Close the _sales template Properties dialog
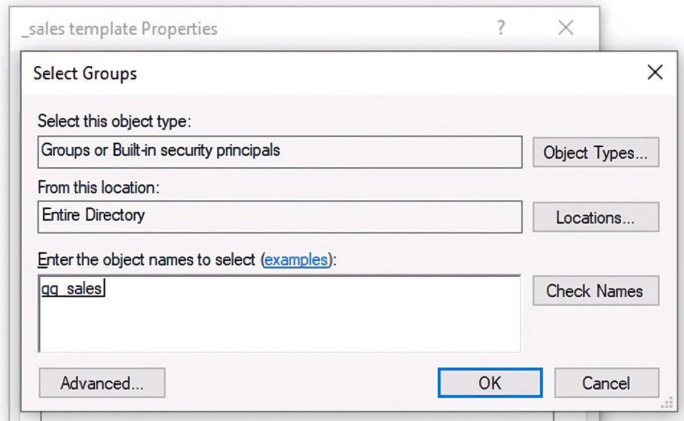 (565, 27)
